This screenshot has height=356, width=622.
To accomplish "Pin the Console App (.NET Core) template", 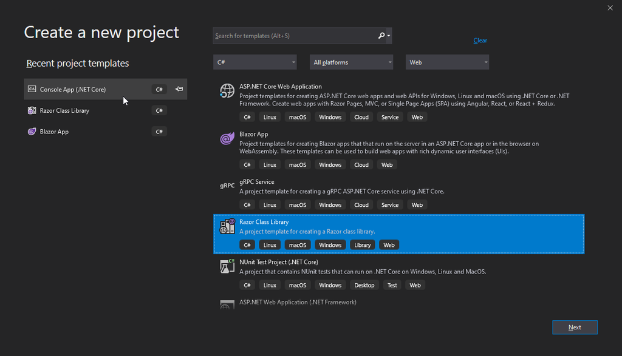I will (x=179, y=89).
